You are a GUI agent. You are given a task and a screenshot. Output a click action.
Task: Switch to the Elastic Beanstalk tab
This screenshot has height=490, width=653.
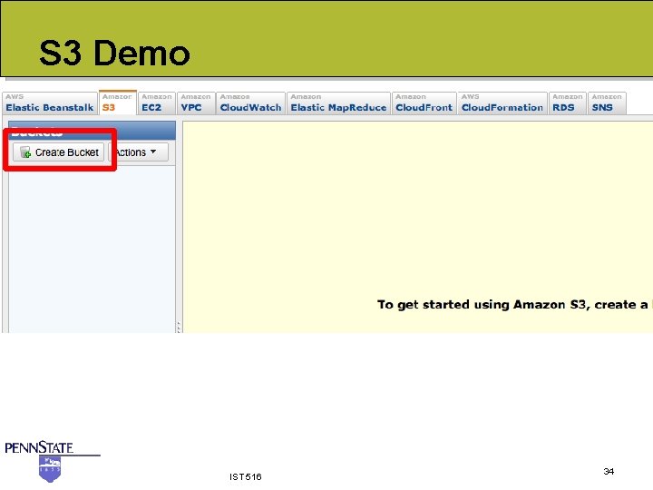pos(50,103)
